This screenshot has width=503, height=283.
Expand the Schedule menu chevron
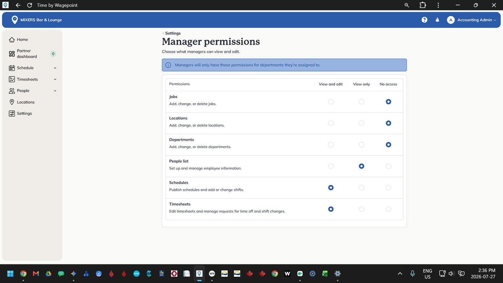click(55, 68)
